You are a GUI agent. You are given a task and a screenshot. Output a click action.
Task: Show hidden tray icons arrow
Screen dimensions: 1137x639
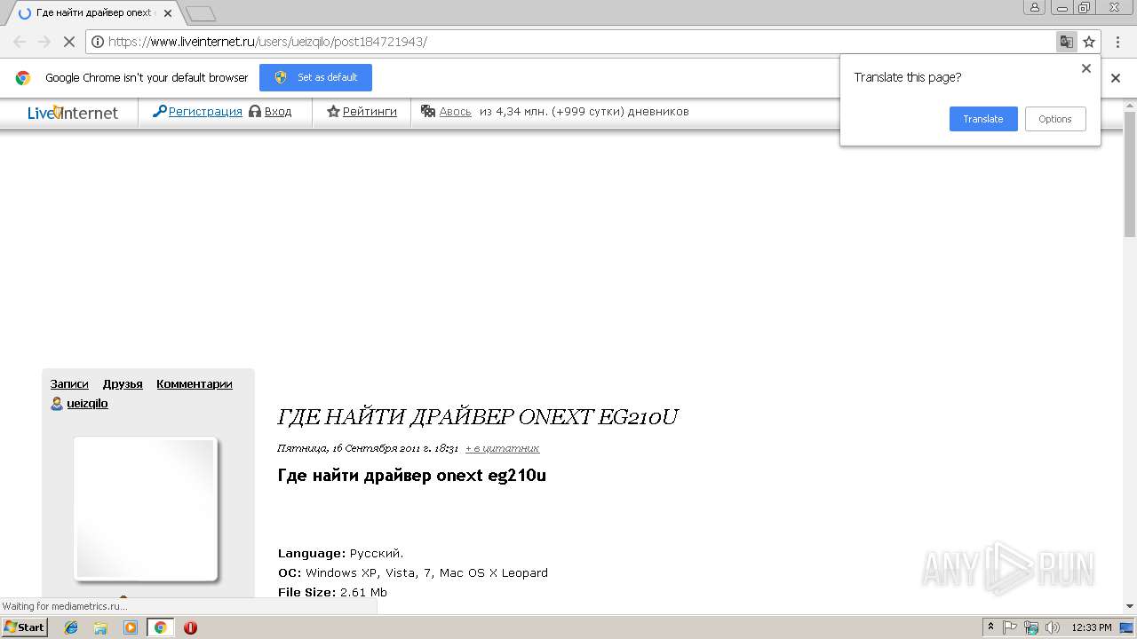coord(990,627)
